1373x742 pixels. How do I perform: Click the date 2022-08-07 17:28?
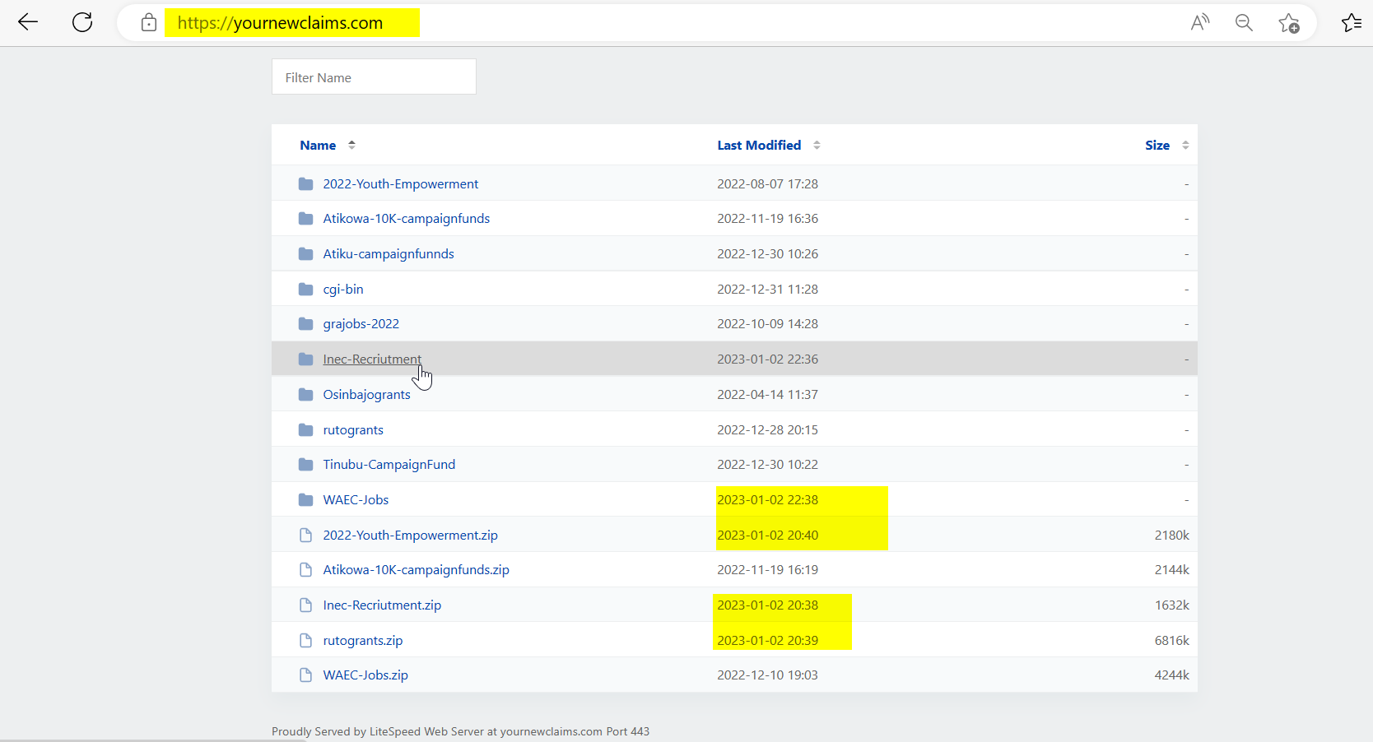pos(768,183)
